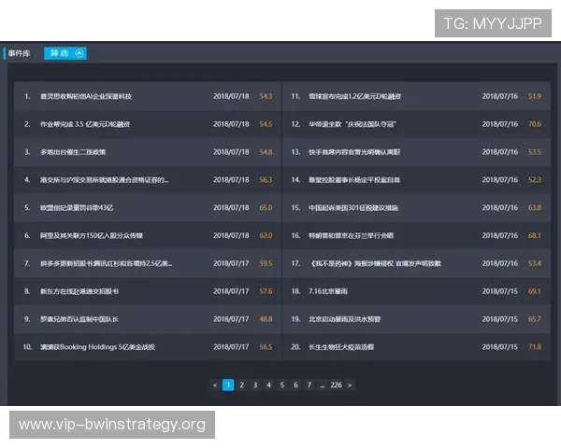Screen dimensions: 561x448
Task: Open event 10 about Booking Holdings
Action: click(97, 347)
